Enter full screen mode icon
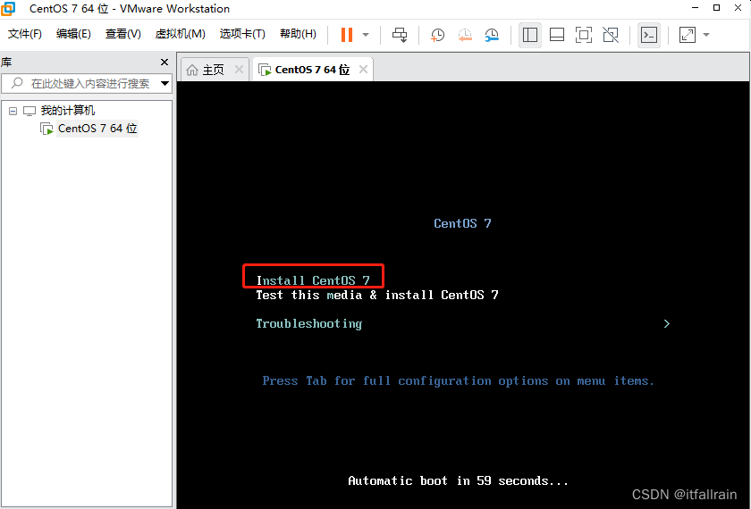This screenshot has width=751, height=509. [x=583, y=35]
